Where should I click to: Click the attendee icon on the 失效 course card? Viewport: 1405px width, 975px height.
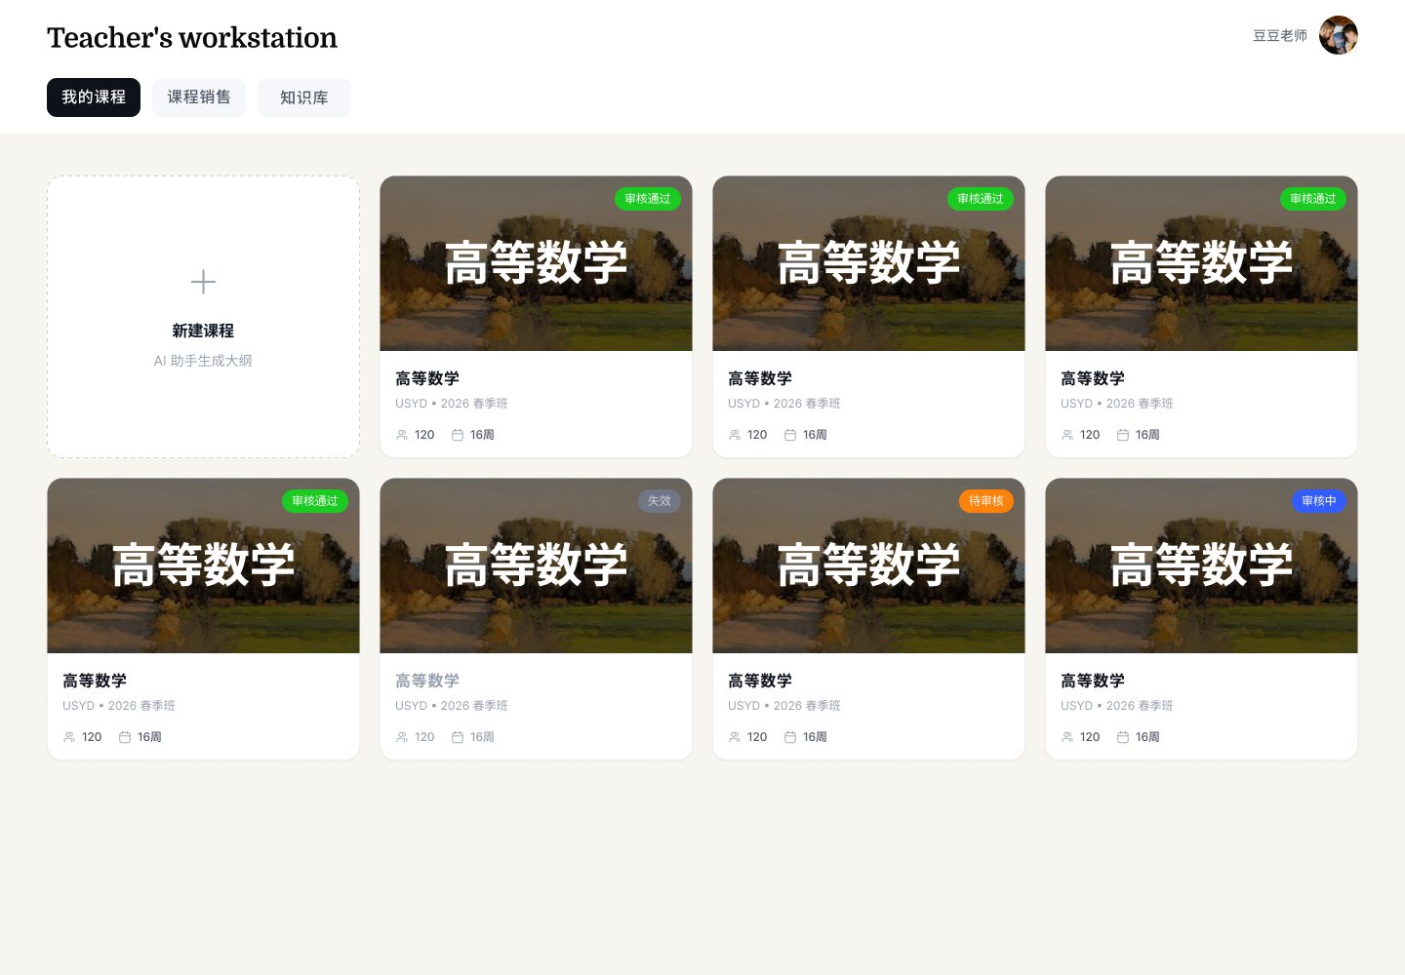point(402,737)
